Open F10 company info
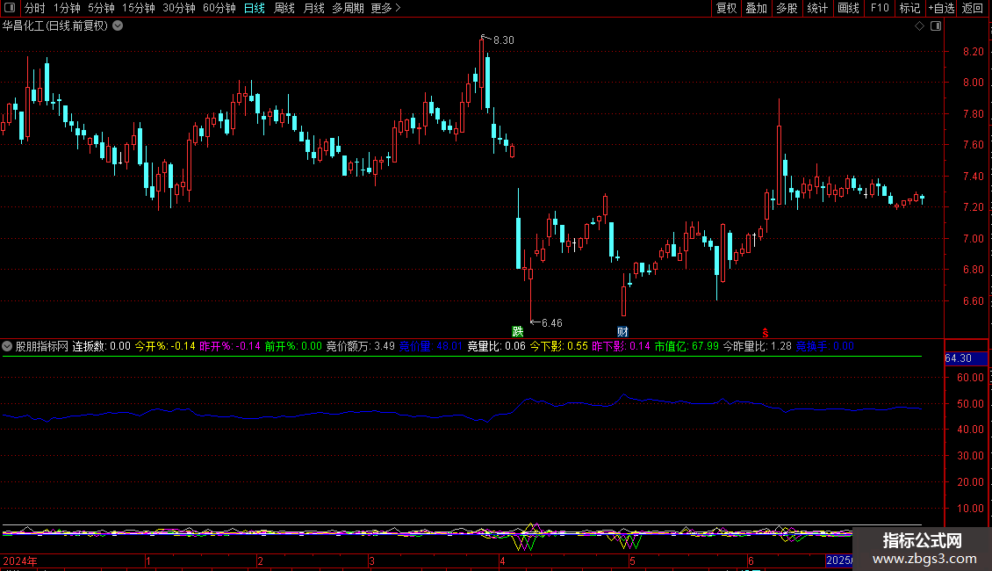992x571 pixels. (x=880, y=8)
